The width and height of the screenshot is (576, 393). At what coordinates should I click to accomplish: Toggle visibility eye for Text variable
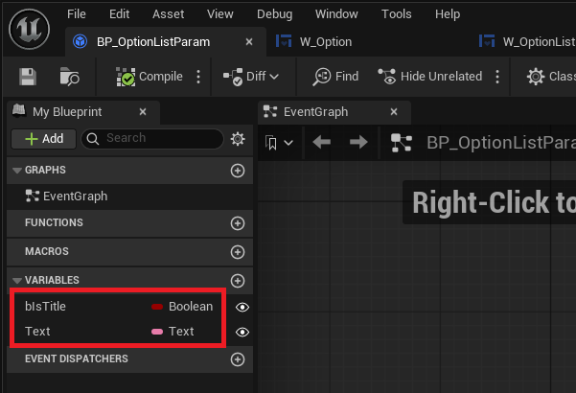[242, 332]
